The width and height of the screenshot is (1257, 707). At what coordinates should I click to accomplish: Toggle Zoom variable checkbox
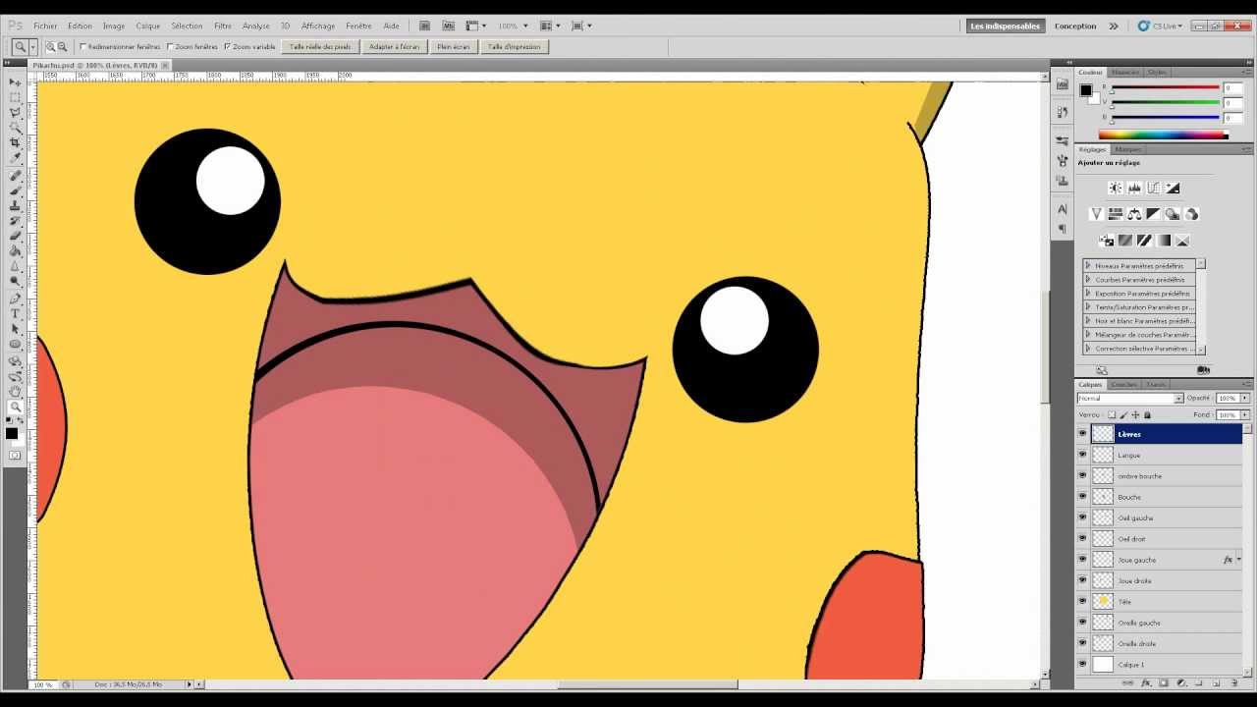click(227, 46)
